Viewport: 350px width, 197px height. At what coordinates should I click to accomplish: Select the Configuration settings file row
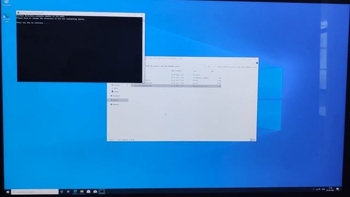point(183,78)
